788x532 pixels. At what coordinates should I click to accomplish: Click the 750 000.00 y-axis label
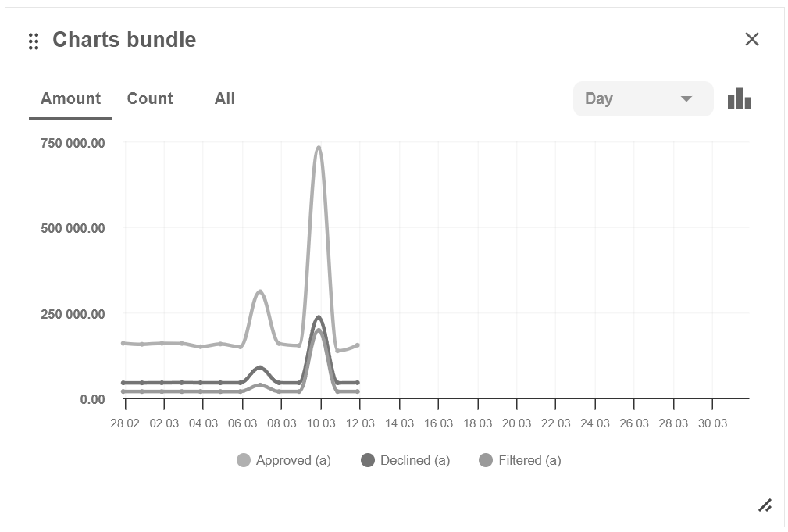(73, 143)
